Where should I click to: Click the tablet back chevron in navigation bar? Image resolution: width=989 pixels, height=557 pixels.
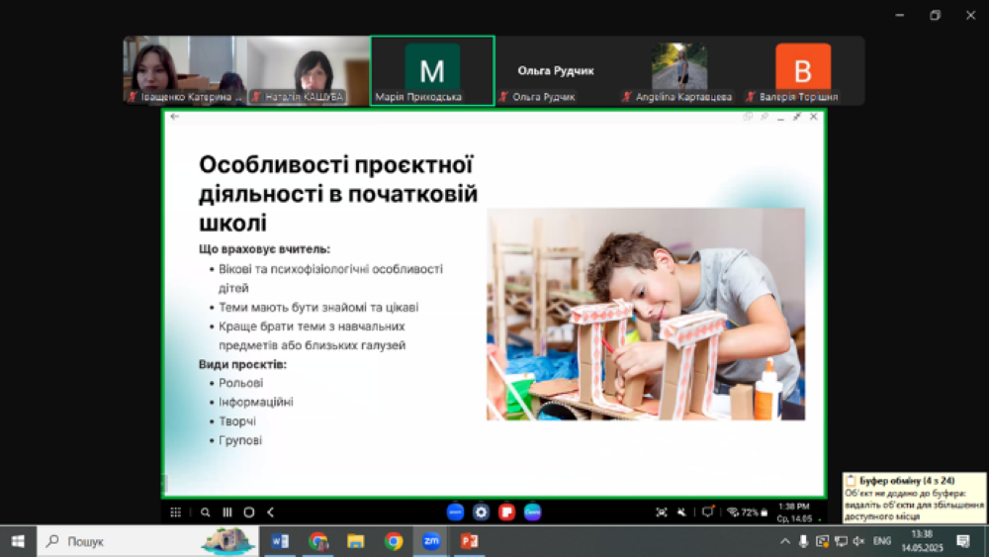point(271,512)
